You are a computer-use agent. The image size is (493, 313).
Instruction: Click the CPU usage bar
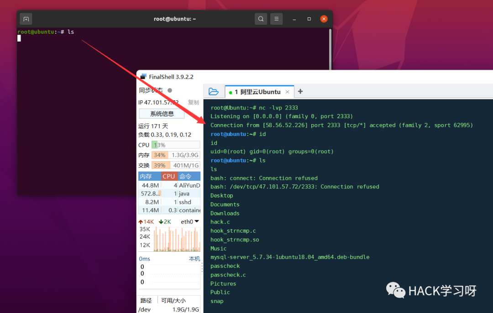[176, 145]
